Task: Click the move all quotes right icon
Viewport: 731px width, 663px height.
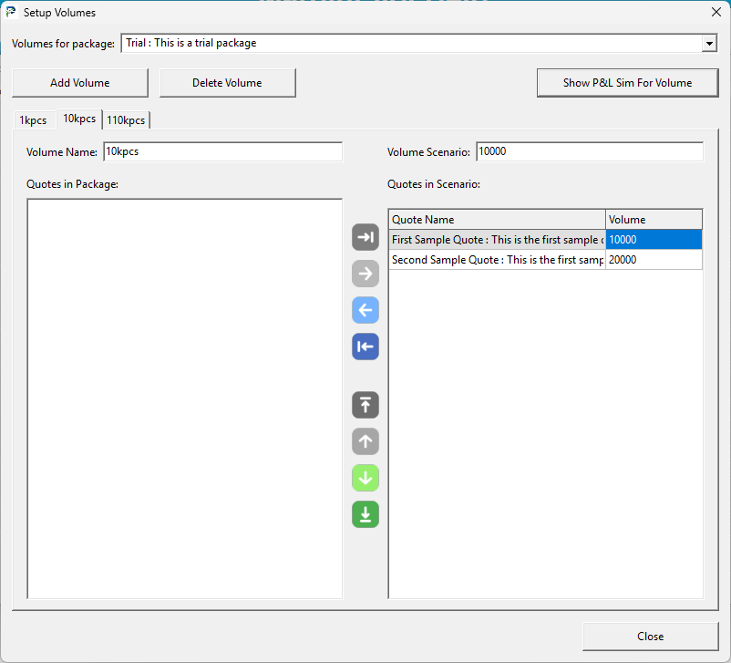Action: click(x=365, y=237)
